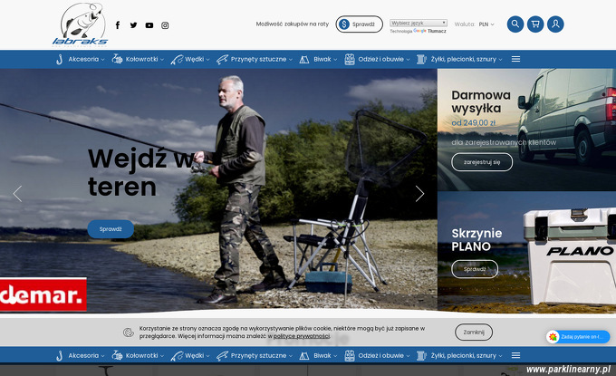This screenshot has width=616, height=376.
Task: Click Sprawdź under Skrzynie PLANO
Action: 475,269
